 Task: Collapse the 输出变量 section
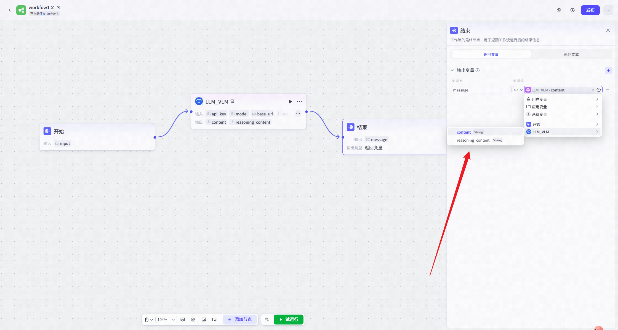tap(452, 71)
